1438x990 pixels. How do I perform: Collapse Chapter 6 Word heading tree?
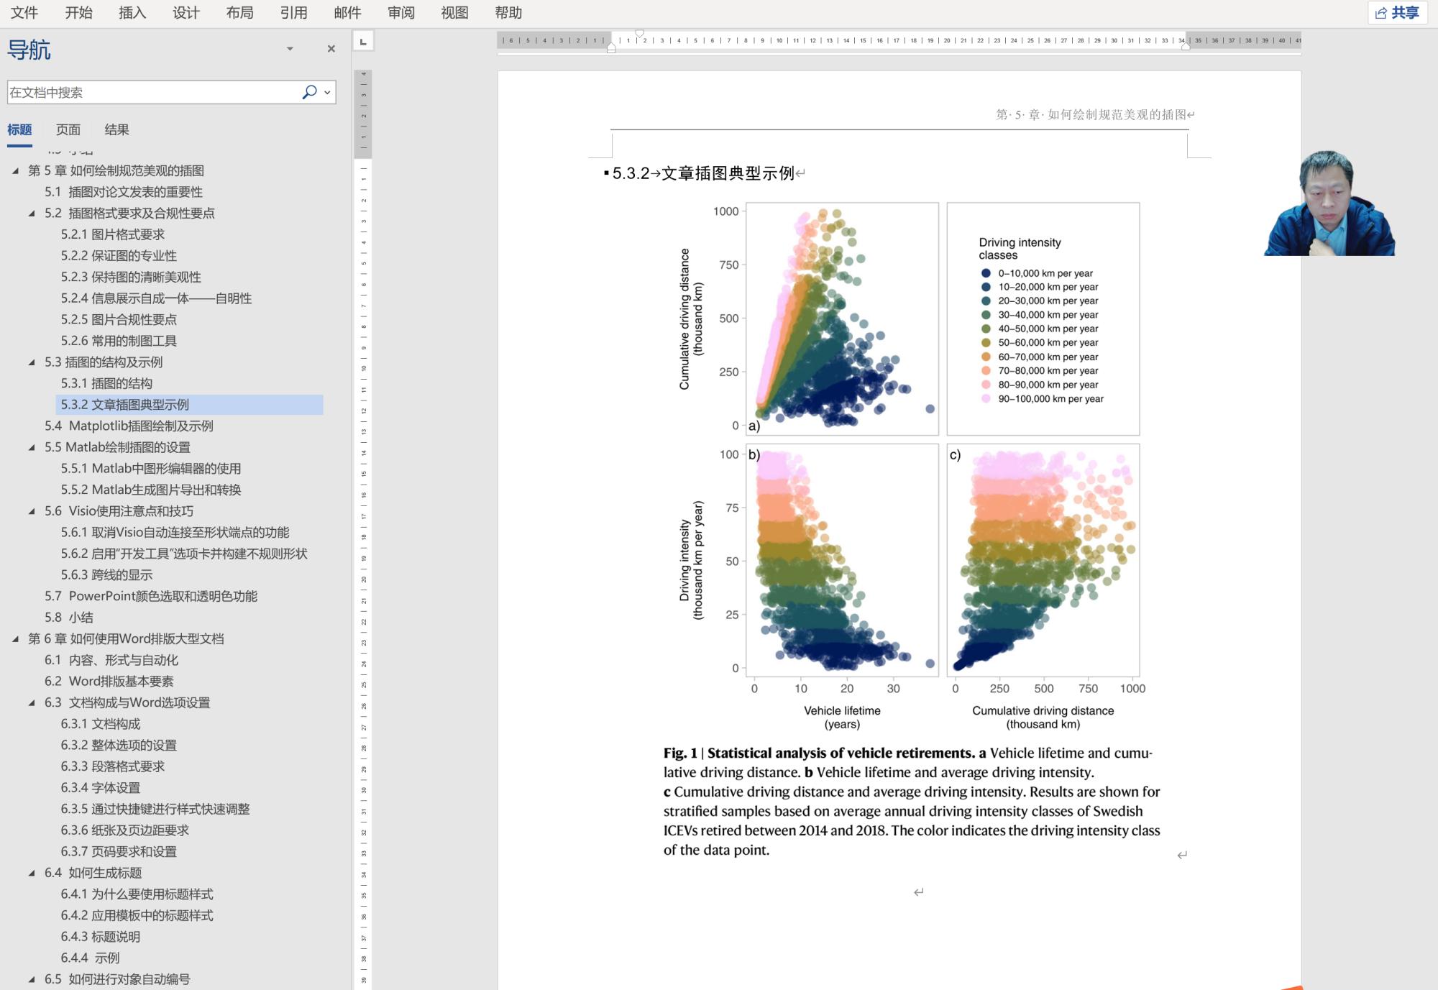click(16, 639)
